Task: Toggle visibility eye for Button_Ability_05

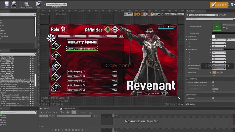Action: click(33, 72)
